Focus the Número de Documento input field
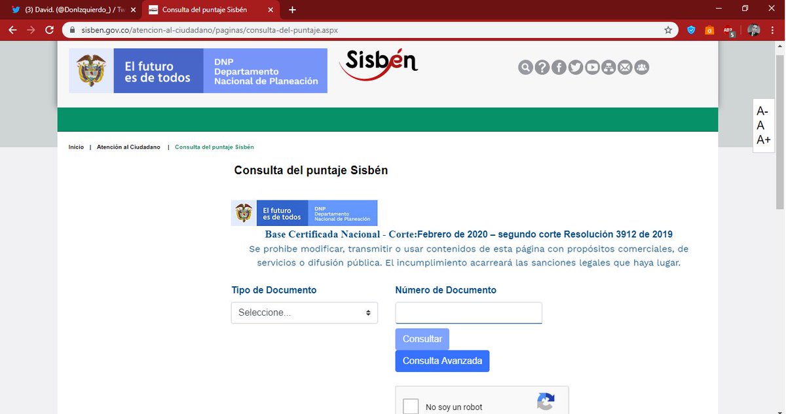Viewport: 786px width, 414px height. [468, 312]
